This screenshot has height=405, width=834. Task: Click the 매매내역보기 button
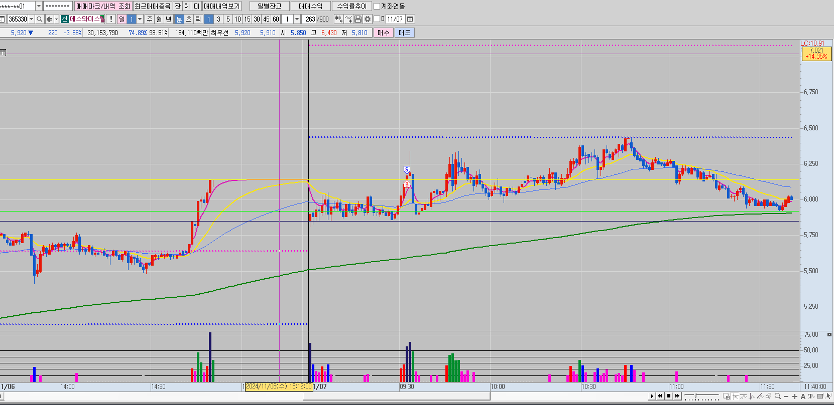tap(222, 6)
